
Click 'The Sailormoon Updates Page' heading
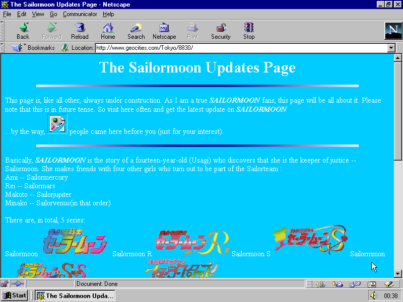pos(197,67)
